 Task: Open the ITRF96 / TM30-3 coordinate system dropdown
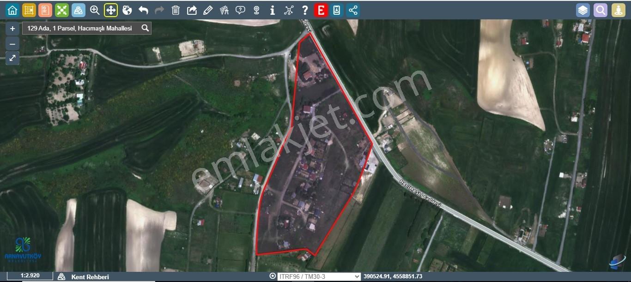[x=319, y=276]
